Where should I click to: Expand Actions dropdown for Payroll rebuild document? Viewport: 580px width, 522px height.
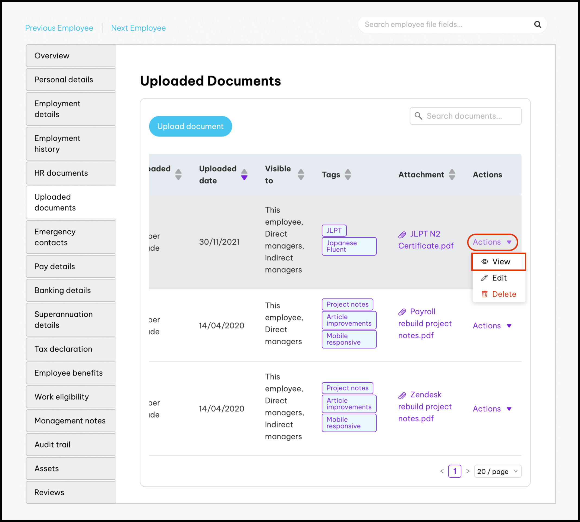click(492, 326)
